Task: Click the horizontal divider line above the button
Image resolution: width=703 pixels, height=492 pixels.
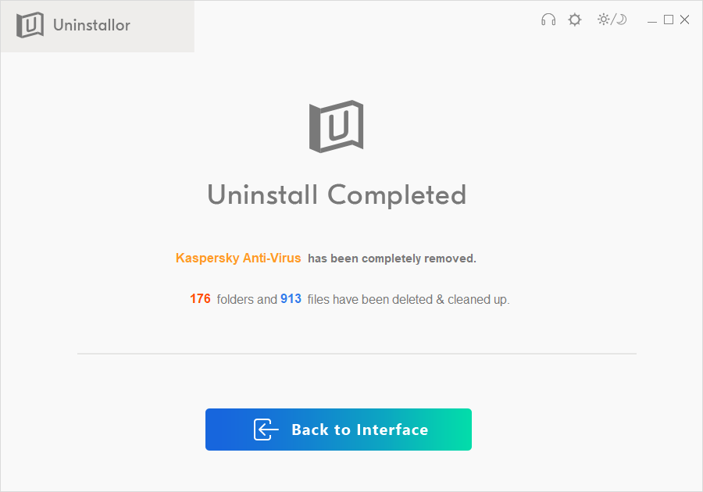Action: (x=357, y=354)
